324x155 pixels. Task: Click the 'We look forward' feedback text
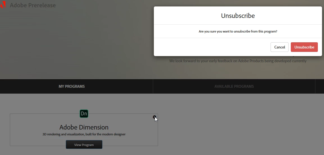[238, 61]
